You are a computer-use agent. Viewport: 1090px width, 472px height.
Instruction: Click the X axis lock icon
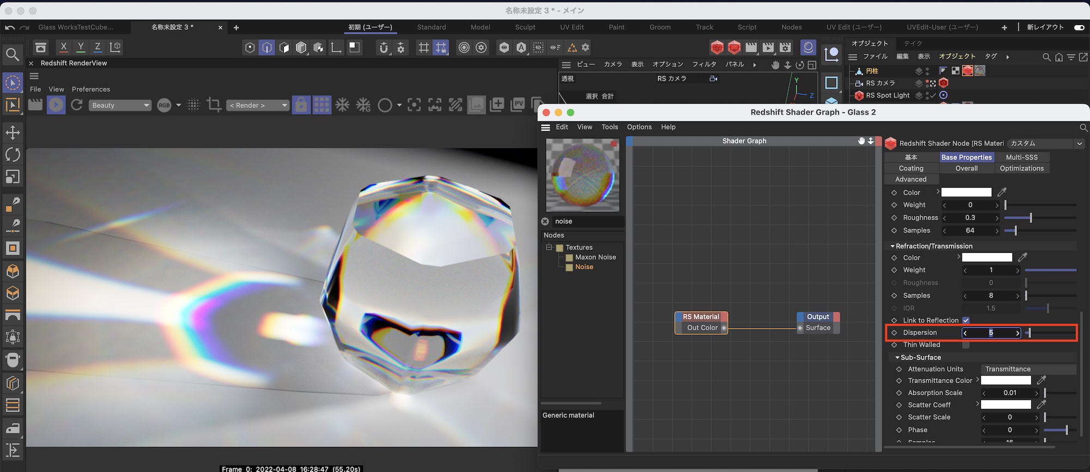coord(63,47)
